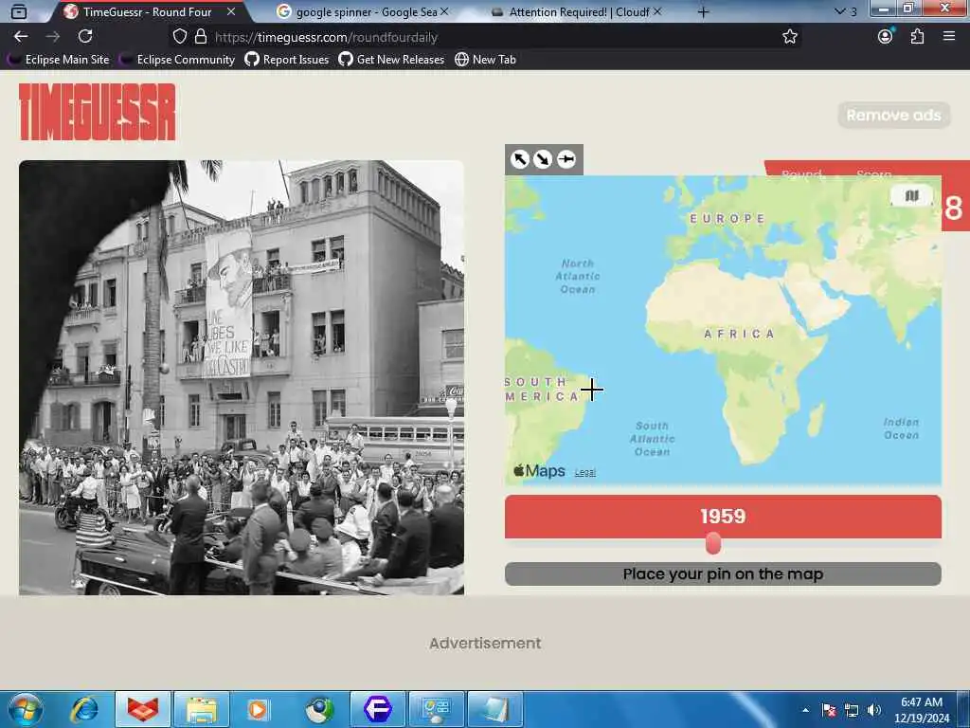Open the purple F app taskbar icon
970x728 pixels.
pos(378,709)
